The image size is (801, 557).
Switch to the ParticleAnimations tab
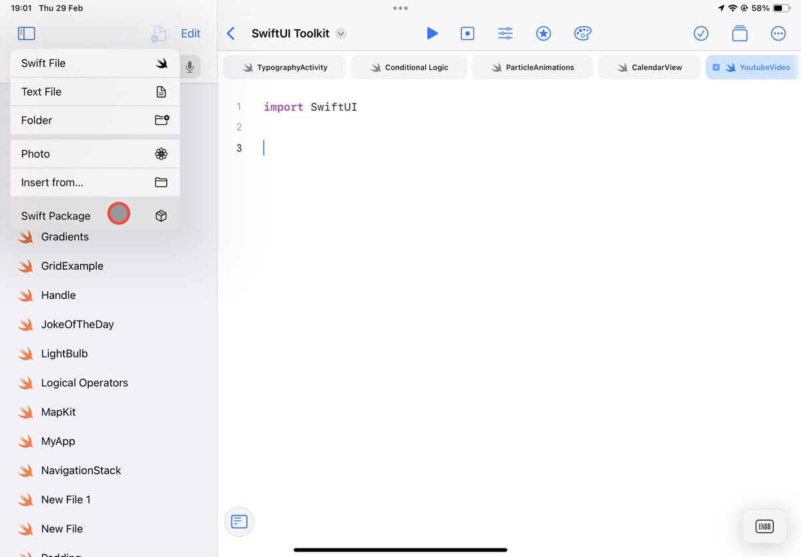click(532, 67)
